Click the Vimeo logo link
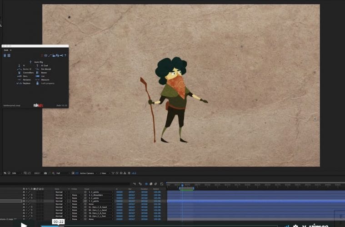345x227 pixels. click(x=318, y=224)
